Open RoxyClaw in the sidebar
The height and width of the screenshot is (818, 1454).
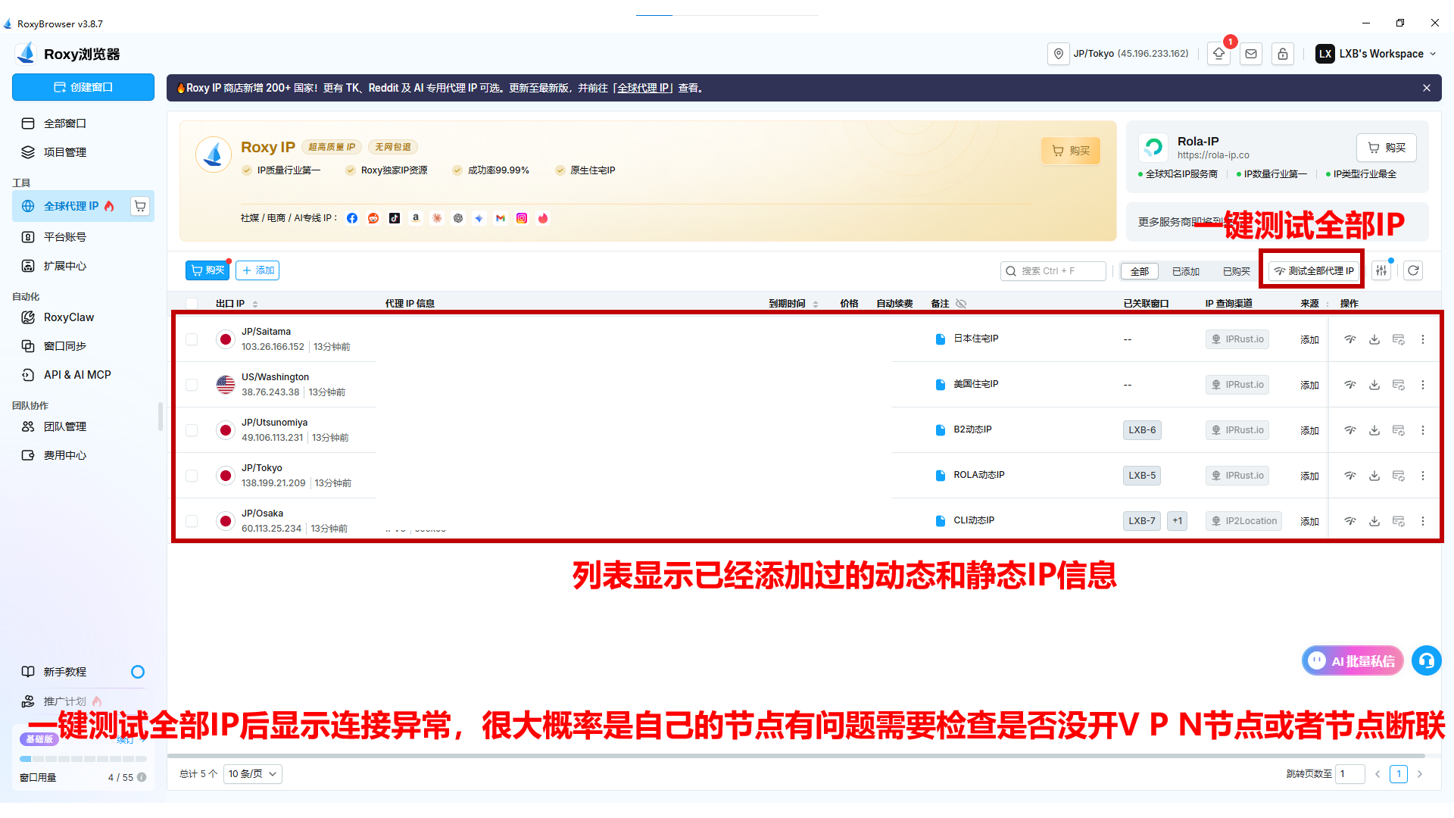pyautogui.click(x=83, y=317)
